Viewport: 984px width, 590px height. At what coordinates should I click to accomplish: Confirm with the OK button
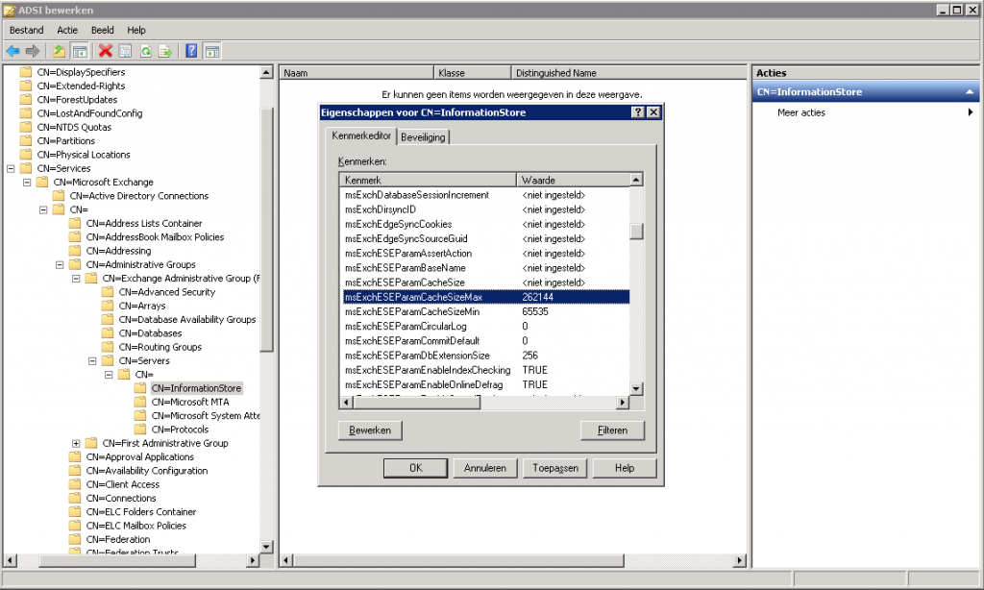(x=415, y=468)
